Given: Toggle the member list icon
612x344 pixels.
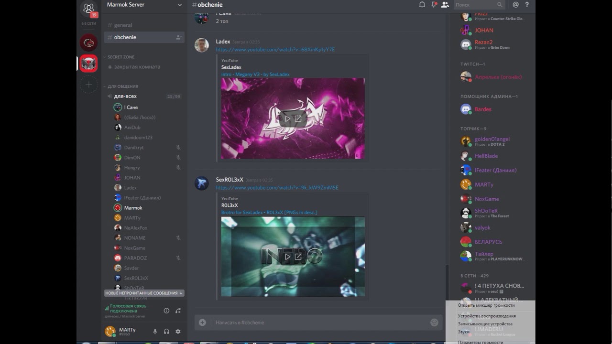Looking at the screenshot, I should click(x=445, y=5).
